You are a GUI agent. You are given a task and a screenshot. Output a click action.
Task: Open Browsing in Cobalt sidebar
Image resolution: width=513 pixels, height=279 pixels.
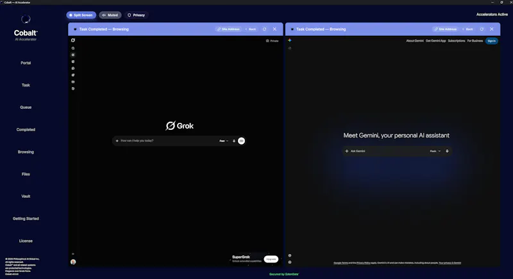tap(26, 152)
